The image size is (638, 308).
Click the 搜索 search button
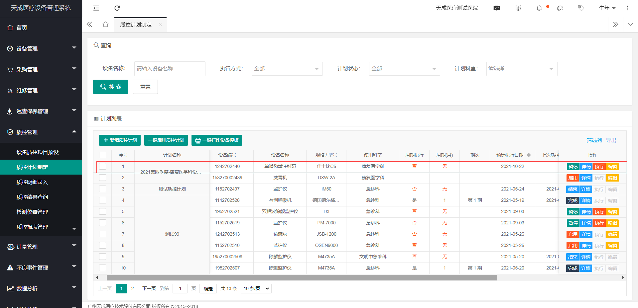point(110,87)
